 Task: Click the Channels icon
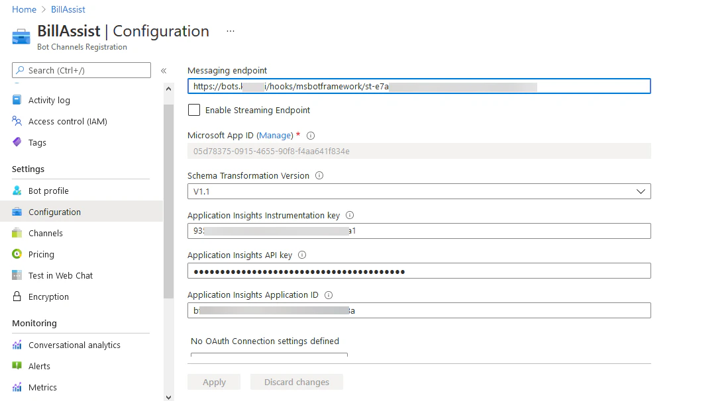click(x=17, y=233)
